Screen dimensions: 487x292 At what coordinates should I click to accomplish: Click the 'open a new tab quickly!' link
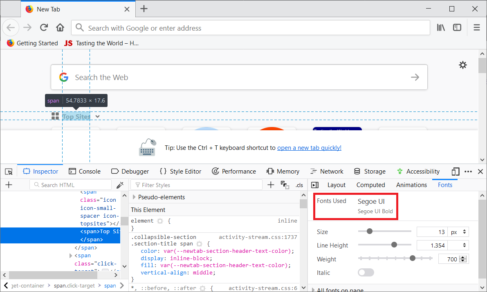309,148
